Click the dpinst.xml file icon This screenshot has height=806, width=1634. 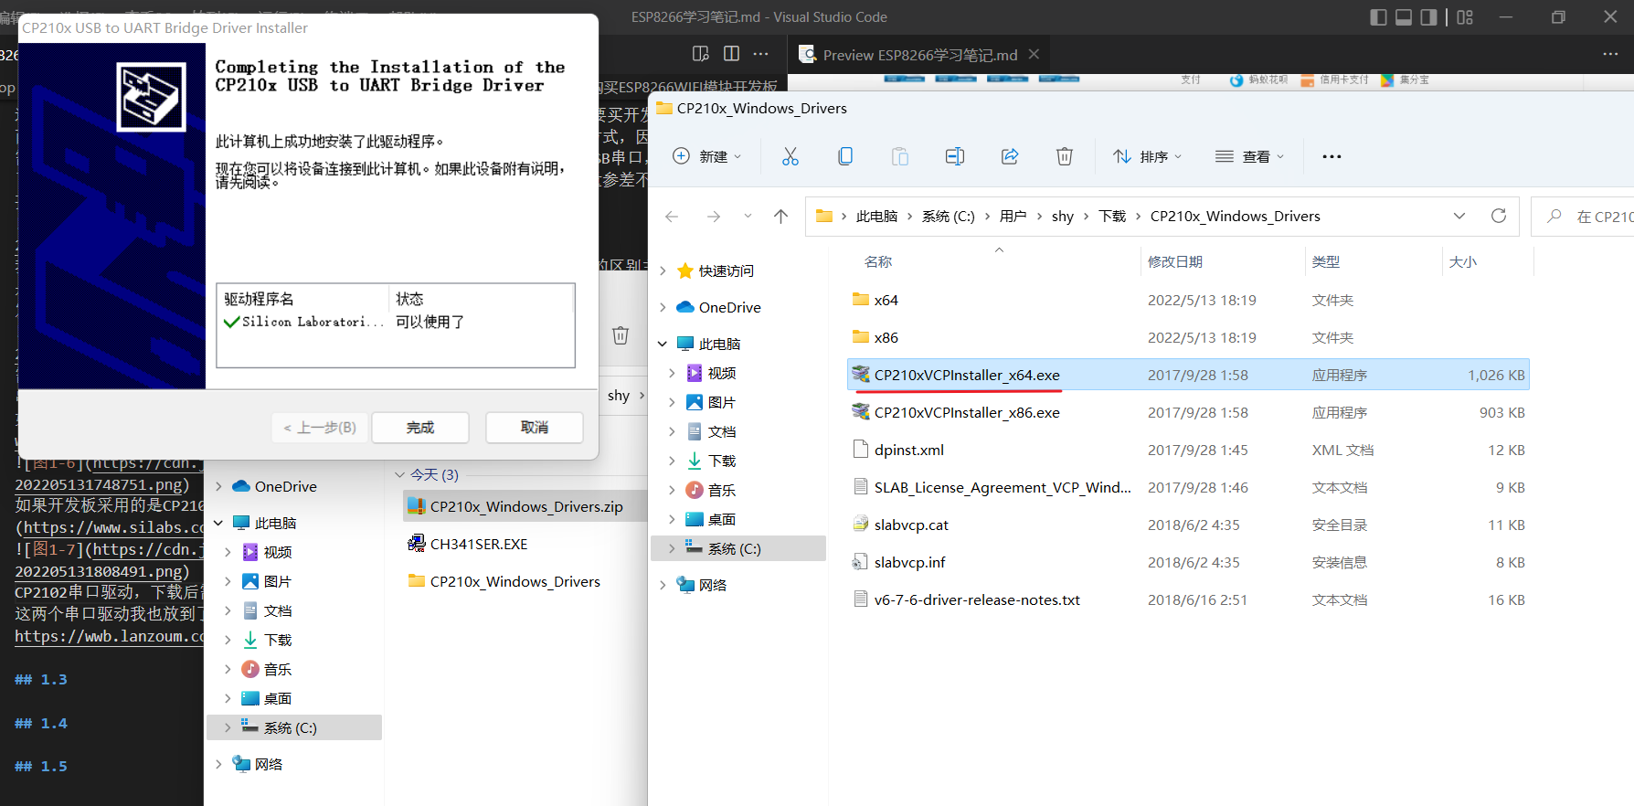[x=860, y=450]
